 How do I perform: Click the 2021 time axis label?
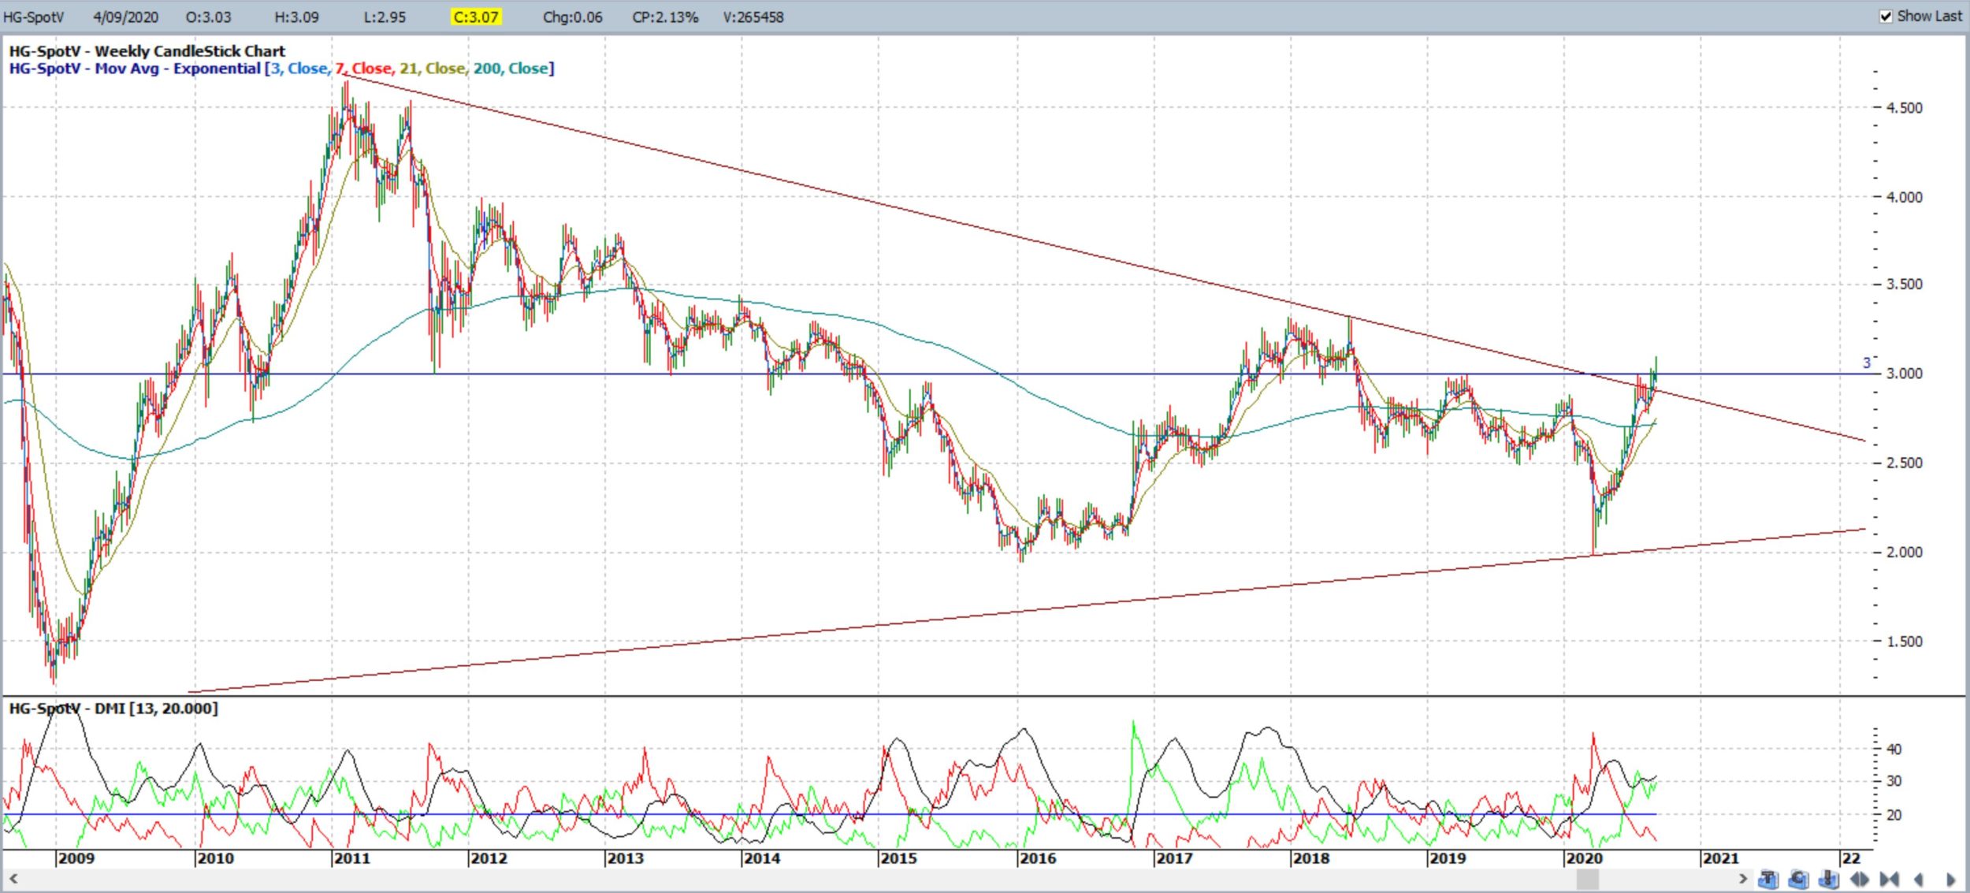pos(1720,858)
